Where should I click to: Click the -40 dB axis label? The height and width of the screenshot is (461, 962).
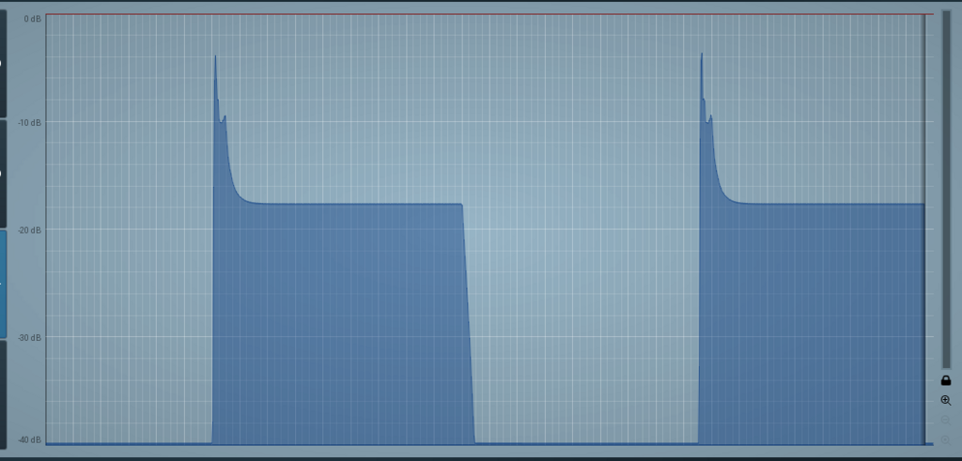coord(30,440)
